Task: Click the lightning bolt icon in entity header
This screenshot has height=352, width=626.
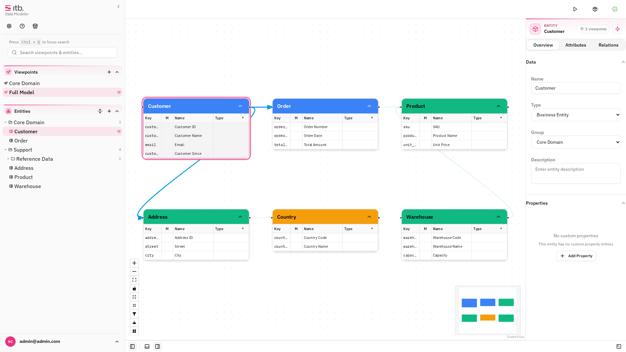Action: pos(618,29)
